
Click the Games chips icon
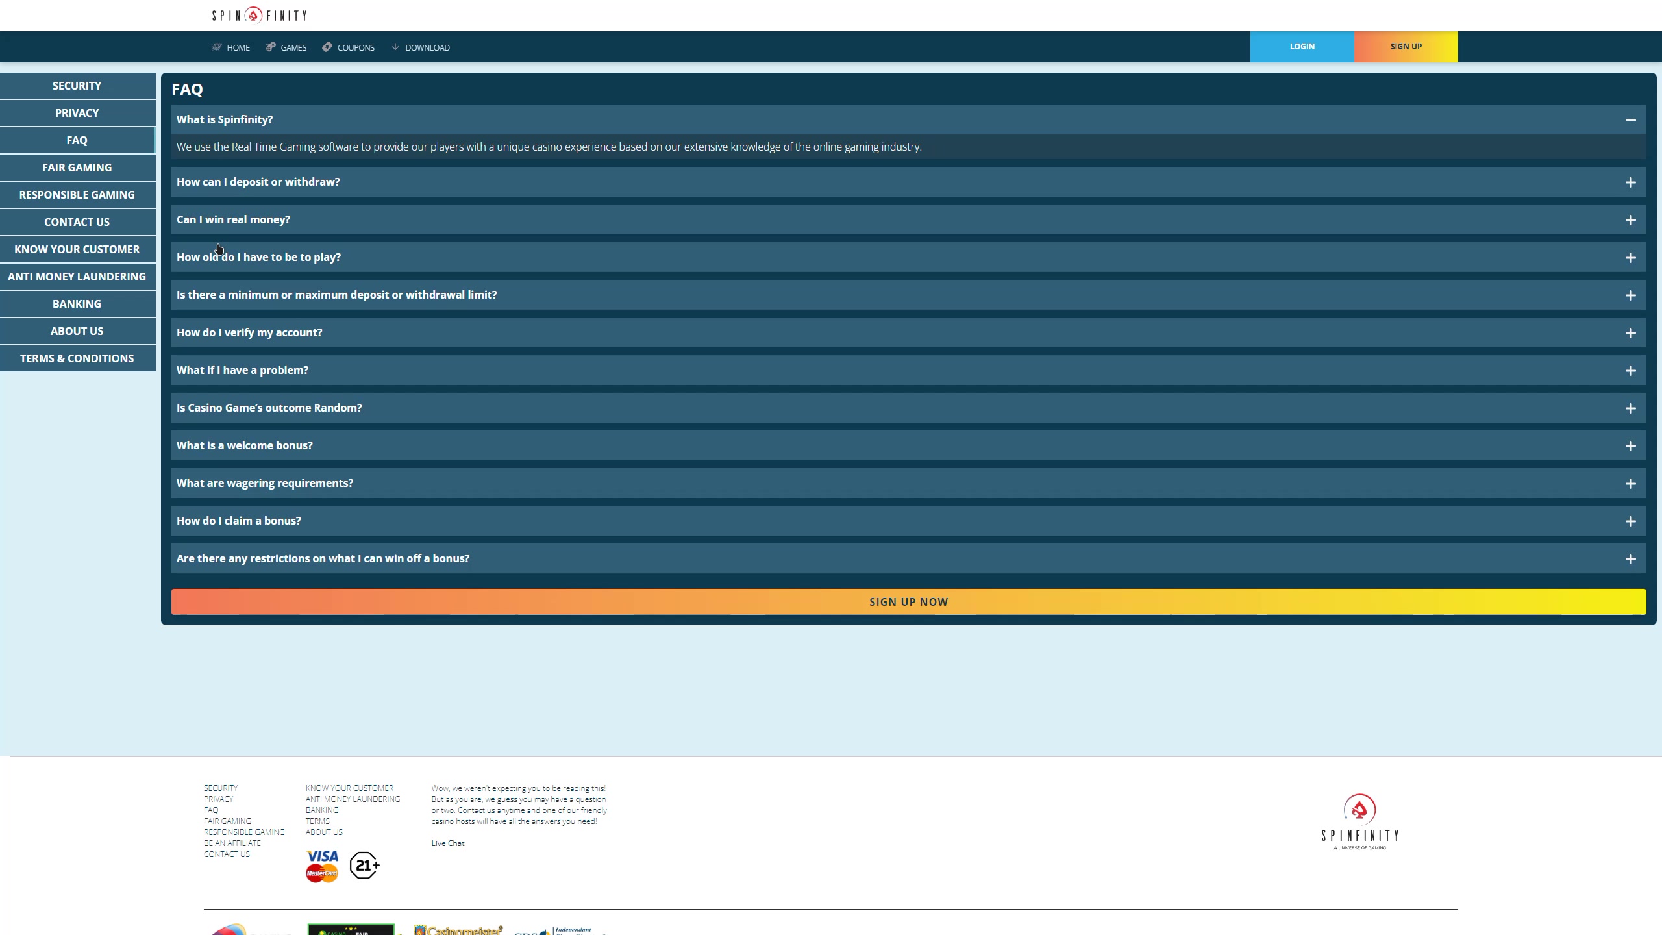pyautogui.click(x=271, y=47)
